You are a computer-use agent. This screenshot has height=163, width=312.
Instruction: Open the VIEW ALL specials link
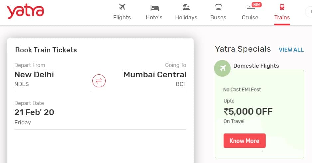[291, 50]
